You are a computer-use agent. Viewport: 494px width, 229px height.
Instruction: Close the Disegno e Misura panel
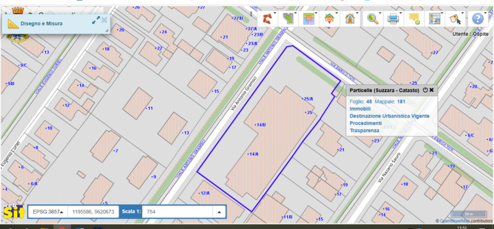click(x=104, y=20)
